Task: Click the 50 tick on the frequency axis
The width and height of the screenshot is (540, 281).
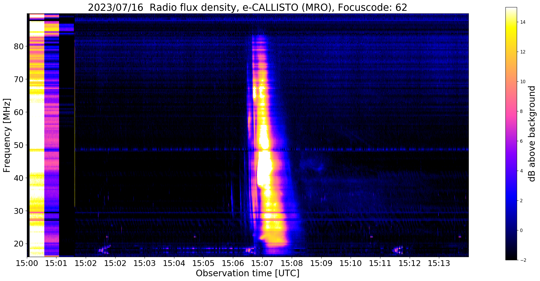Action: pyautogui.click(x=19, y=145)
